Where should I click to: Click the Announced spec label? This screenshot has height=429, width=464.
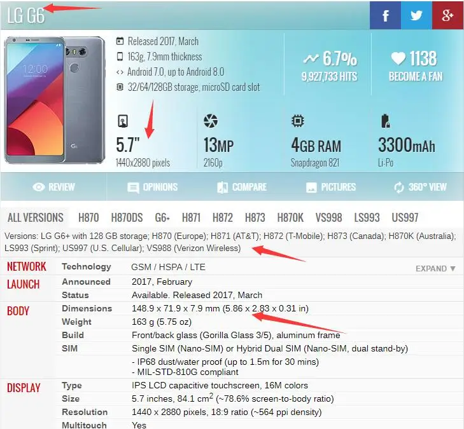pos(86,282)
